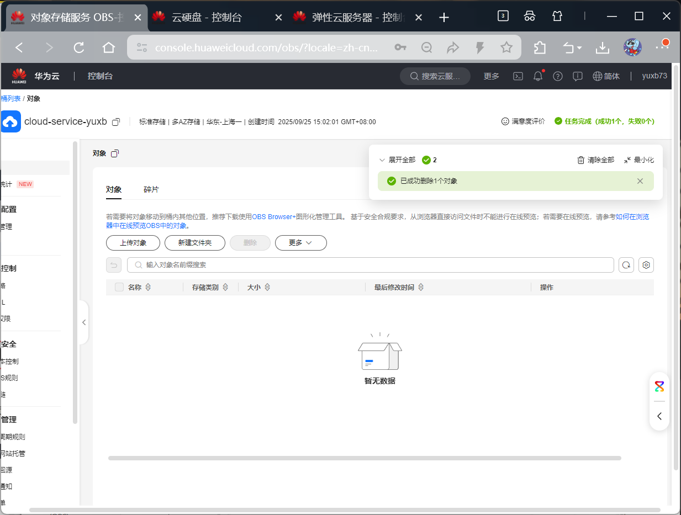Open the OBS Browser+ link
Image resolution: width=681 pixels, height=515 pixels.
click(x=274, y=217)
